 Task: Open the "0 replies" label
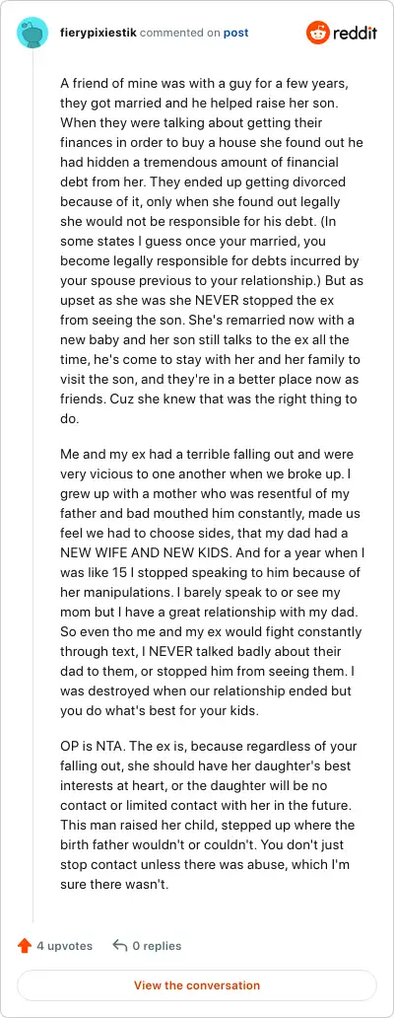[157, 946]
